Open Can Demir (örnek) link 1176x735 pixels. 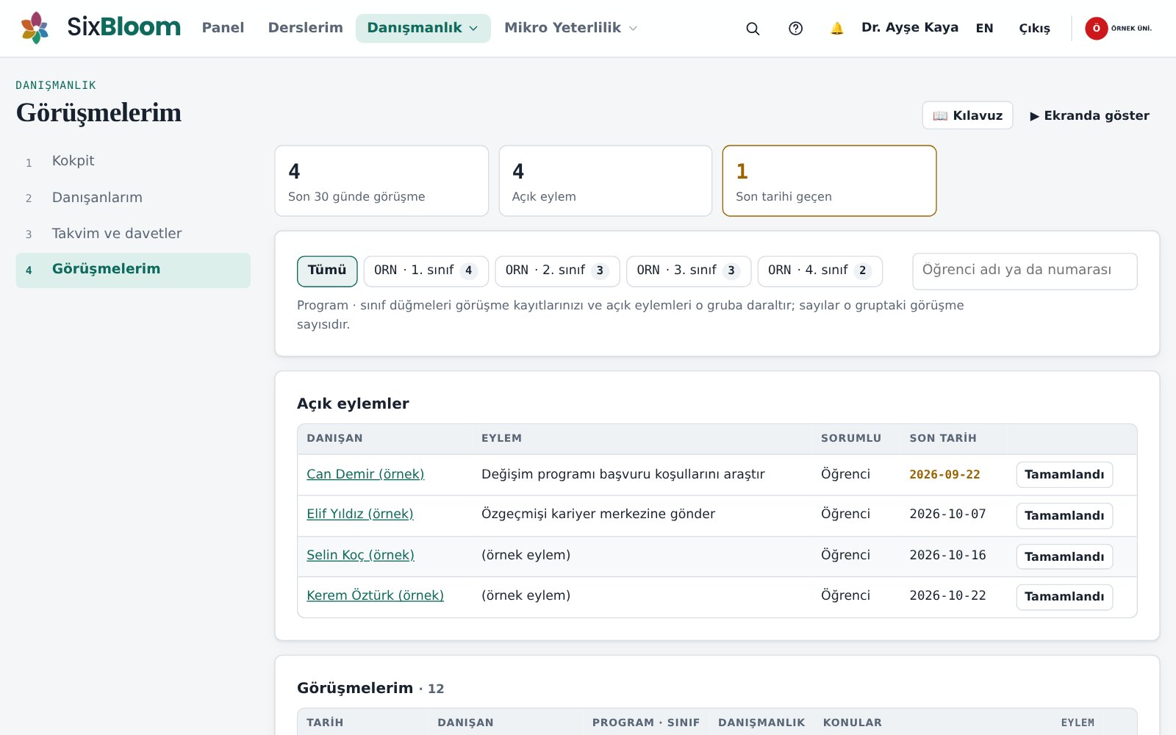pyautogui.click(x=365, y=474)
